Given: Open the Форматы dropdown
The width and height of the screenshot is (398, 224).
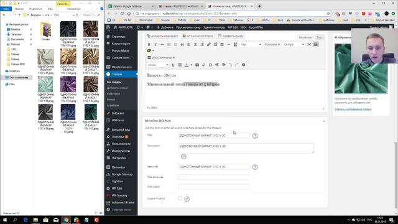Looking at the screenshot, I should 272,44.
